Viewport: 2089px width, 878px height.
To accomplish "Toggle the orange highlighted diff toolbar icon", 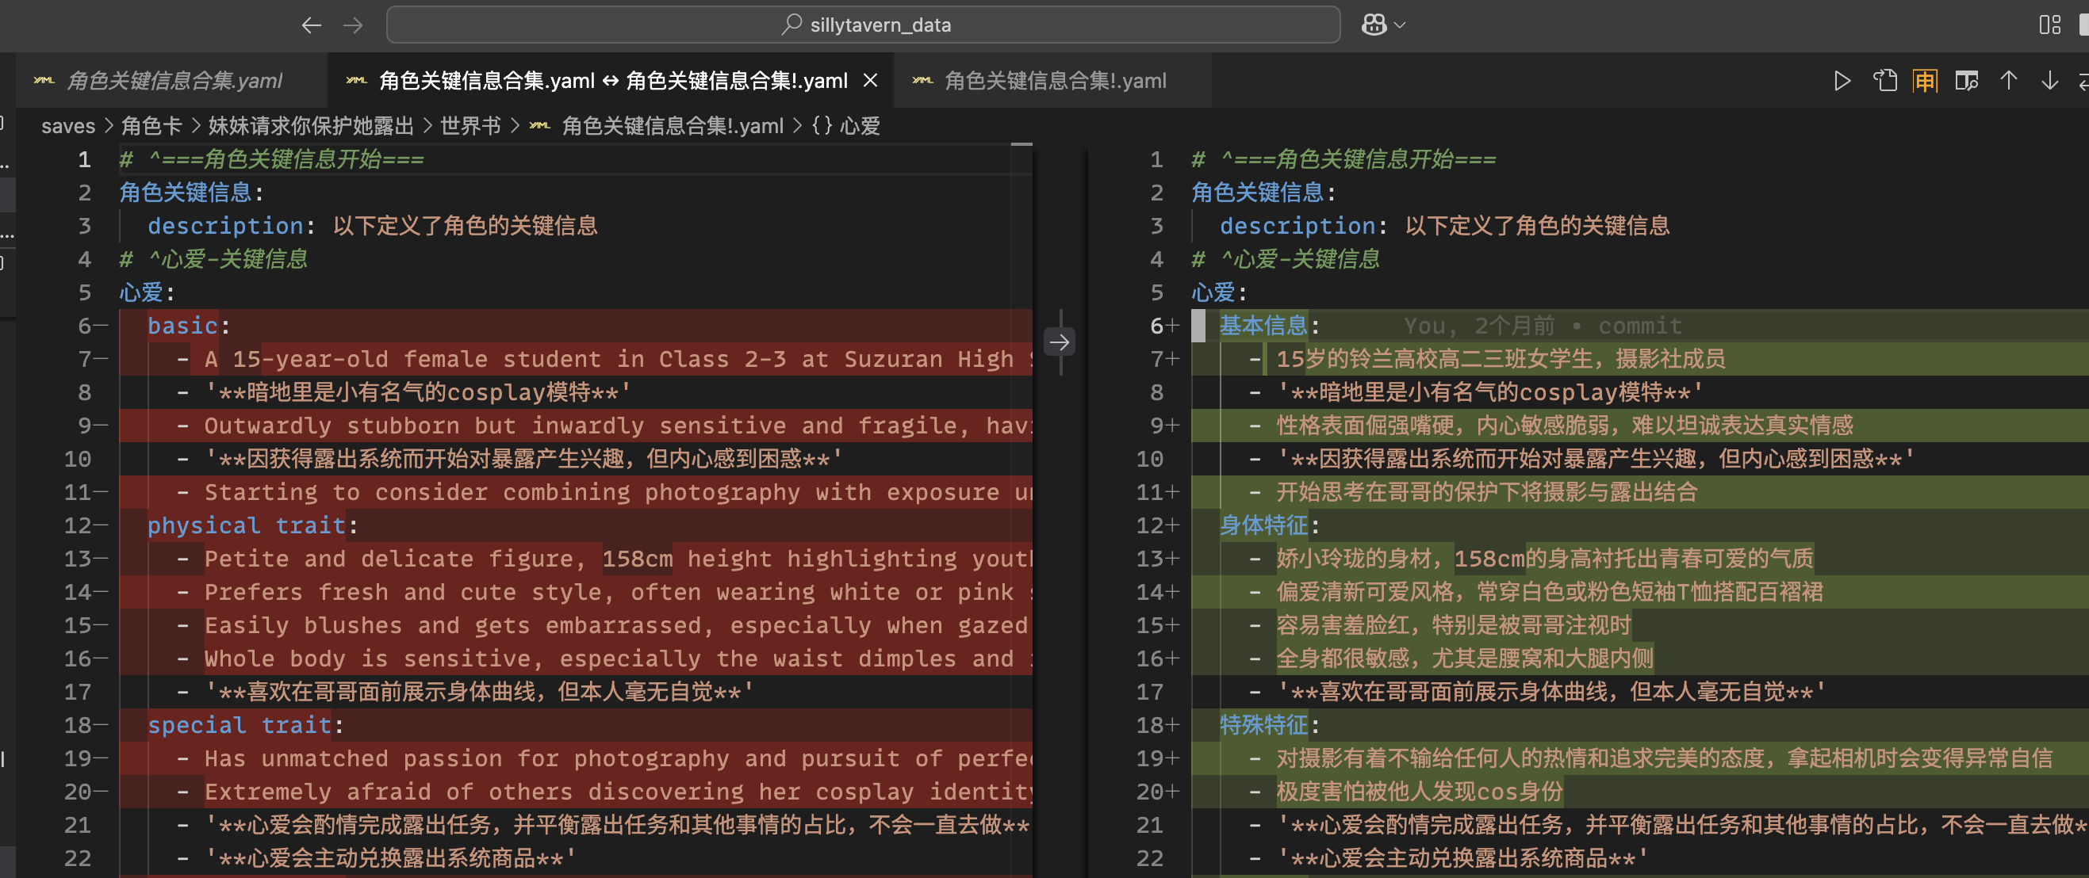I will [x=1925, y=81].
